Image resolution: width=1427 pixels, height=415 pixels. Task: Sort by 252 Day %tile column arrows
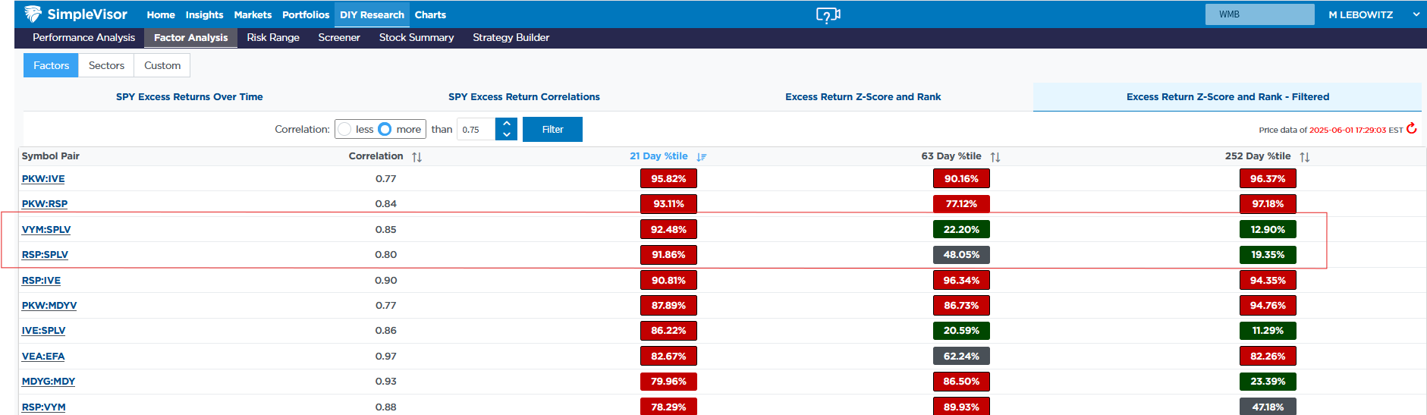coord(1304,157)
